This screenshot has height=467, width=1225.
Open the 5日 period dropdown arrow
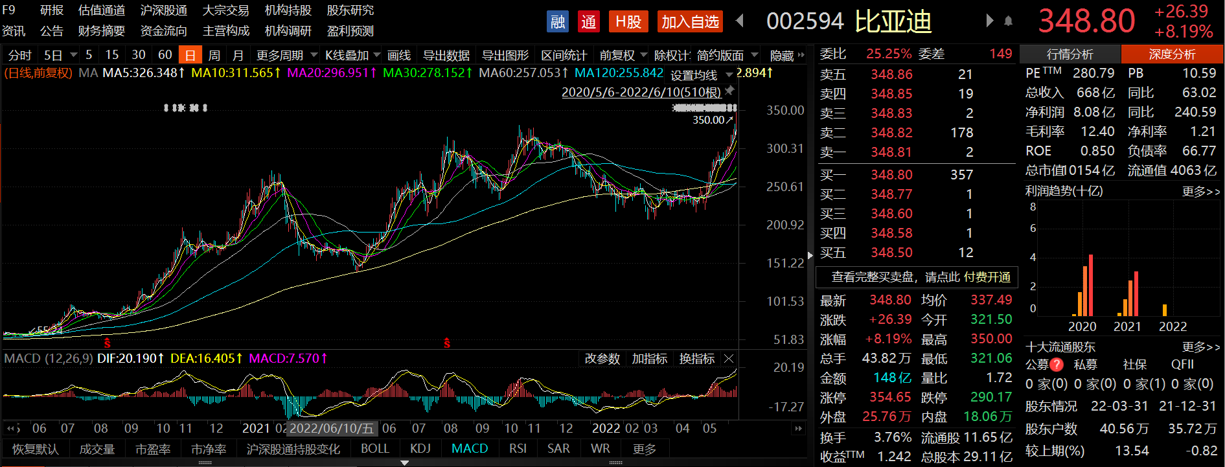(x=73, y=55)
